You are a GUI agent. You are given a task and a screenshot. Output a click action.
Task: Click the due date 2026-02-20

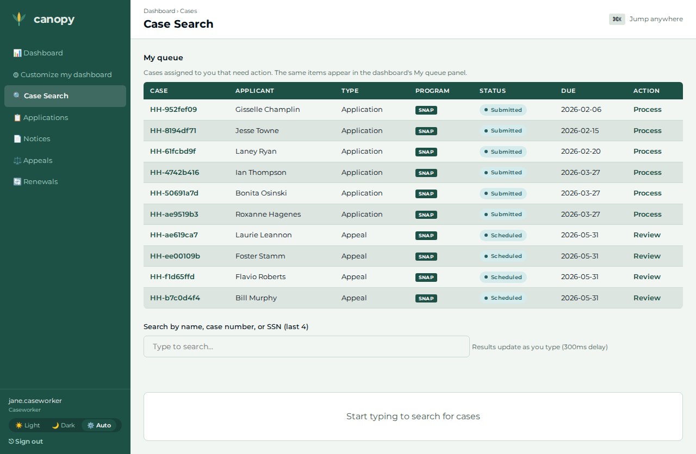click(581, 152)
